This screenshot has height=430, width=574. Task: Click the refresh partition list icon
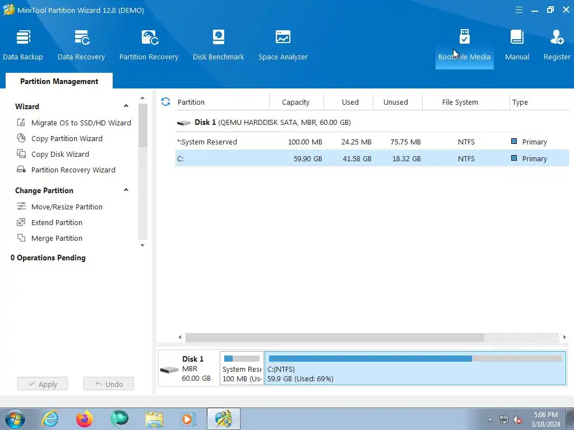click(166, 102)
